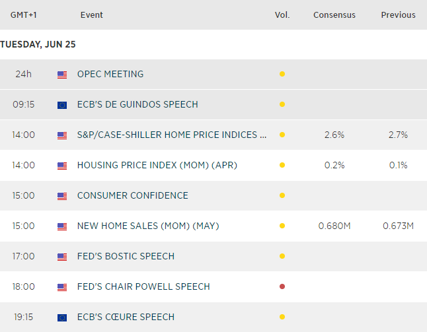Open the OPEC Meeting event
The width and height of the screenshot is (427, 332).
[110, 74]
